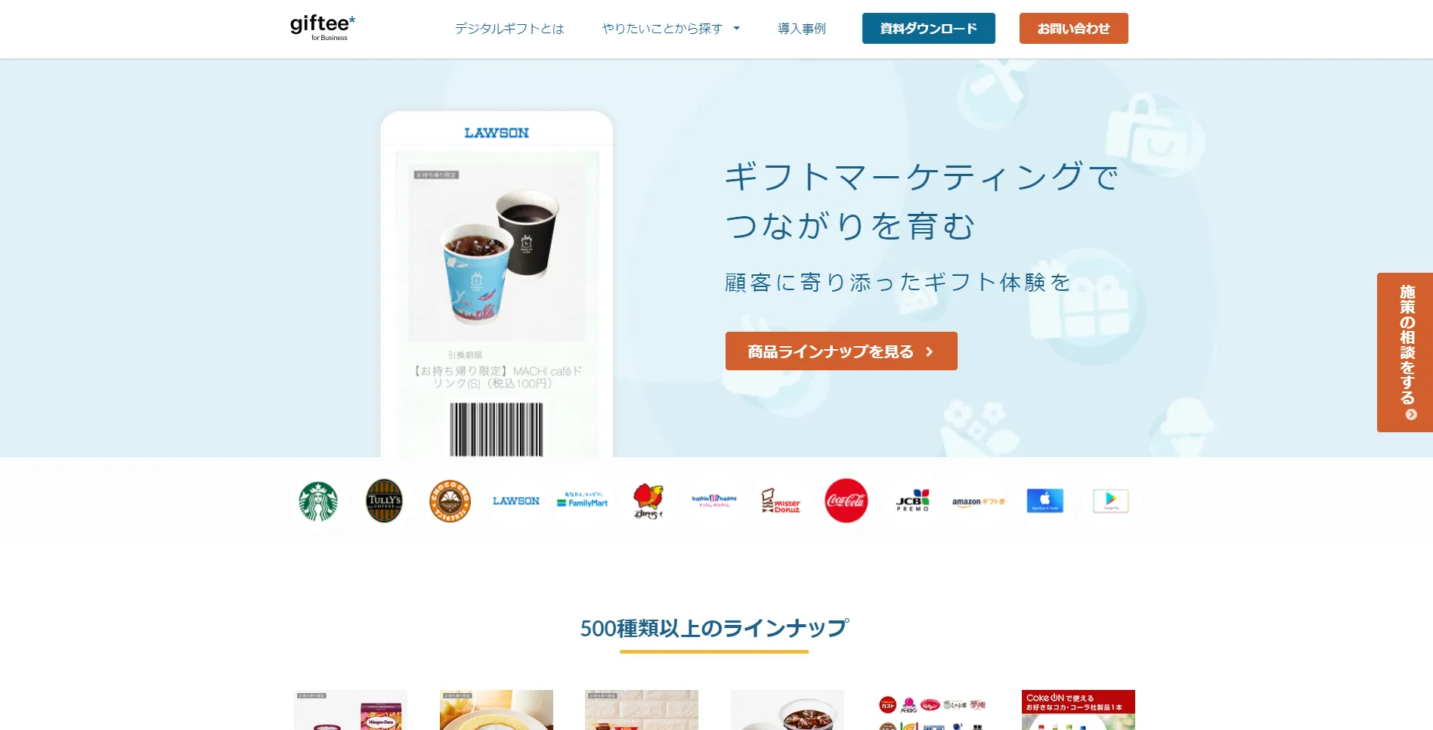Select the Tully's Coffee logo
Screen dimensions: 1433x730
[x=384, y=501]
